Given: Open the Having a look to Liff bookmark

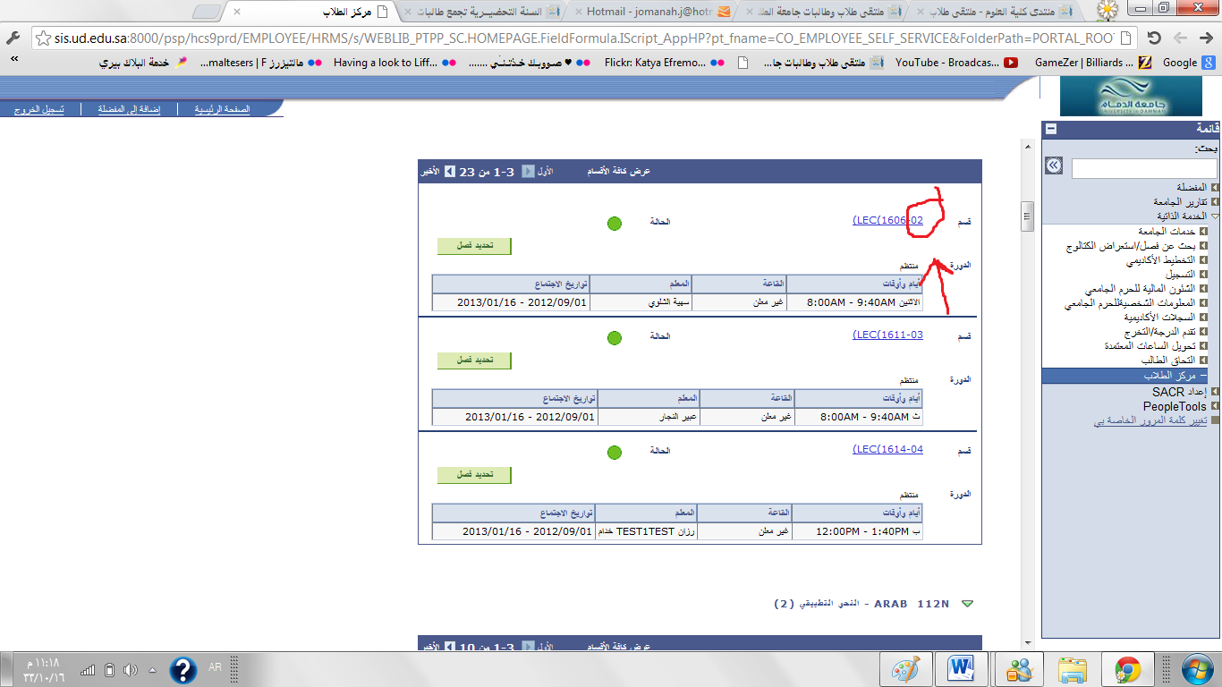Looking at the screenshot, I should point(395,63).
